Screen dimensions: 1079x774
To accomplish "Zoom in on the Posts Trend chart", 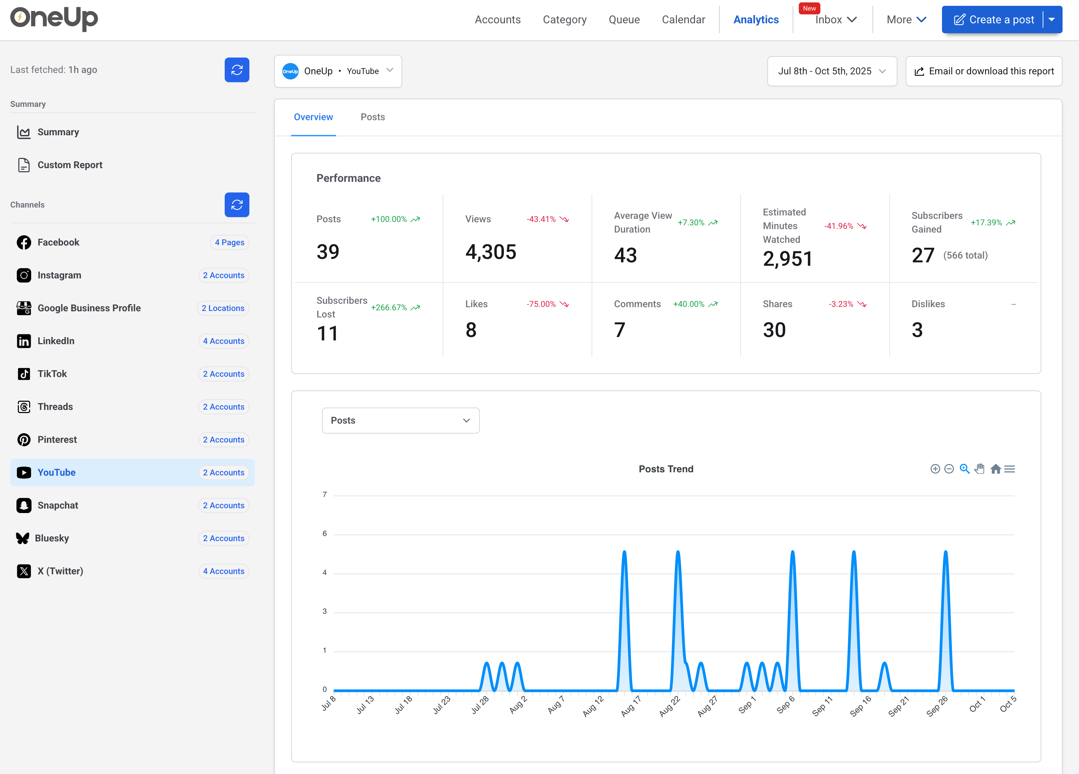I will click(x=935, y=469).
